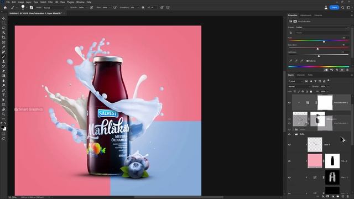Open smoothing options gear

(143, 7)
